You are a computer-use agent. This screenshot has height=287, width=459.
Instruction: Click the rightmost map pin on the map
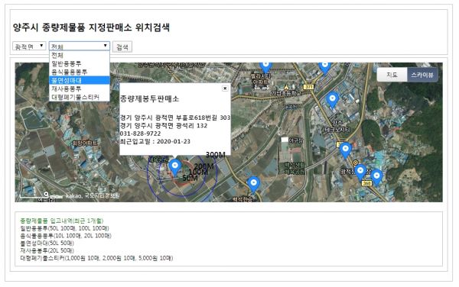(376, 177)
